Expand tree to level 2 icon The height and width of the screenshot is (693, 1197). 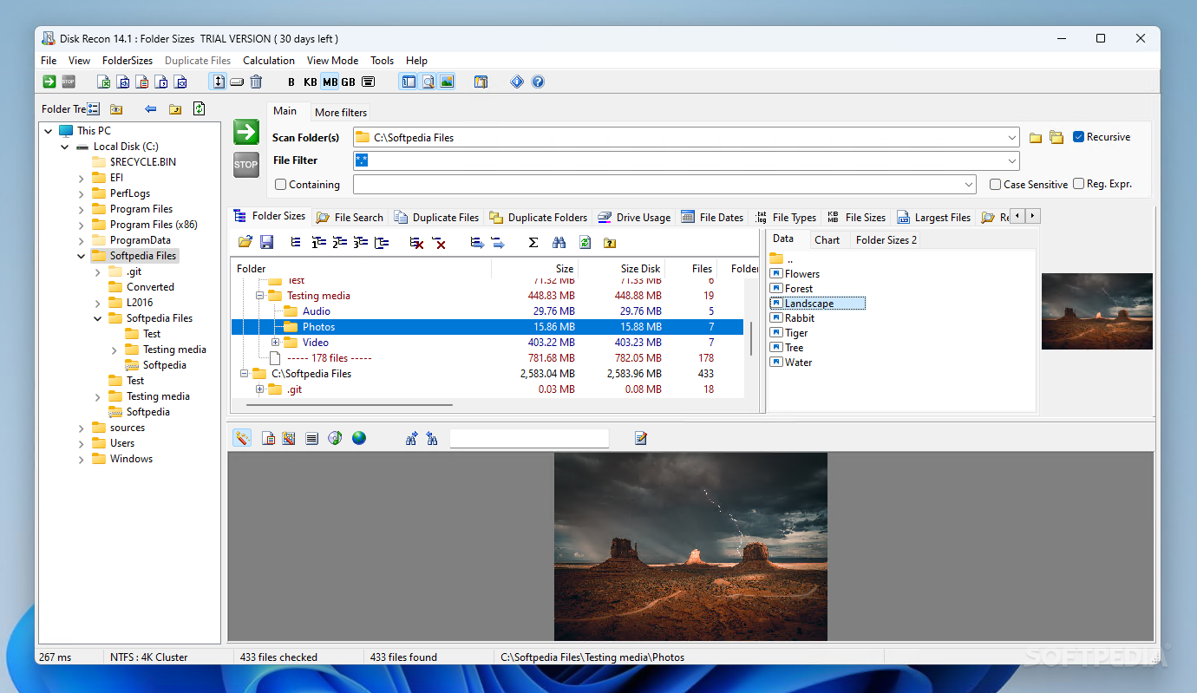(339, 243)
